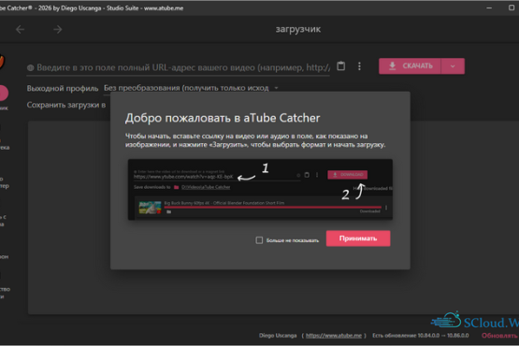Click the Принимать button

tap(358, 238)
